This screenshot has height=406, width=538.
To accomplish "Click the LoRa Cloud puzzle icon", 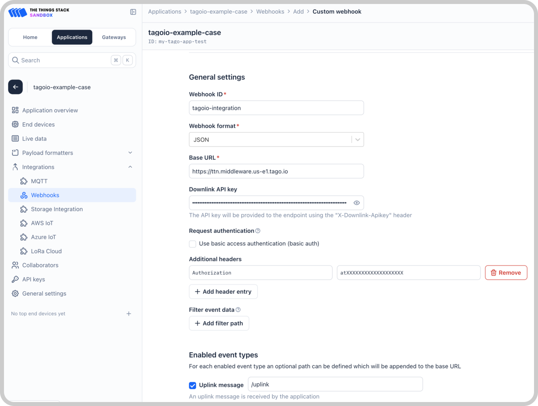I will [x=24, y=251].
